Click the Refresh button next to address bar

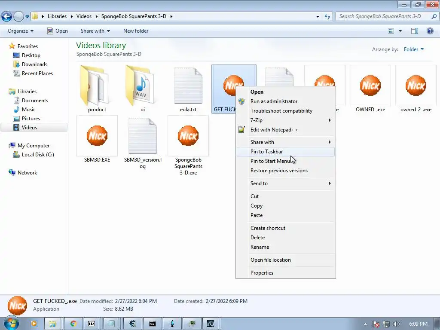[327, 16]
